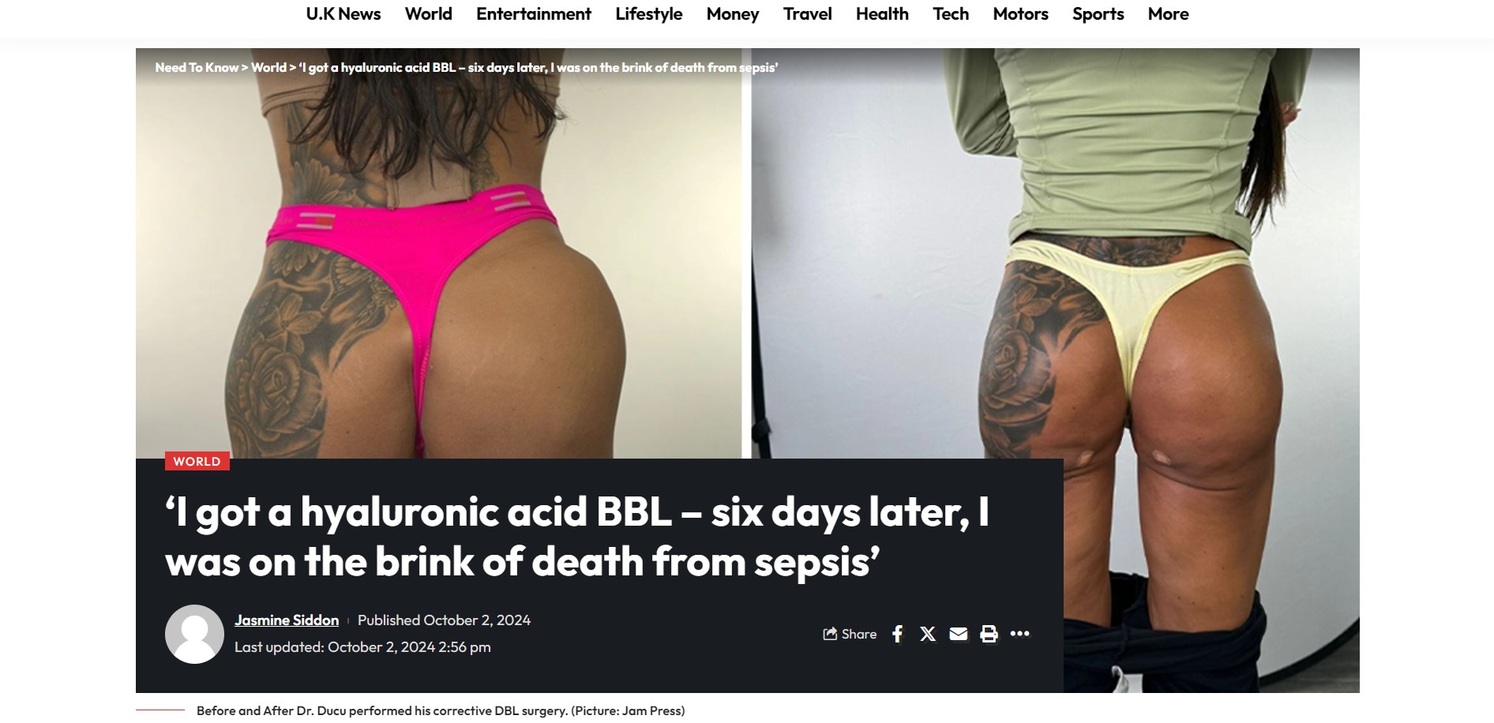Click the World breadcrumb link
1494x723 pixels.
(x=269, y=68)
